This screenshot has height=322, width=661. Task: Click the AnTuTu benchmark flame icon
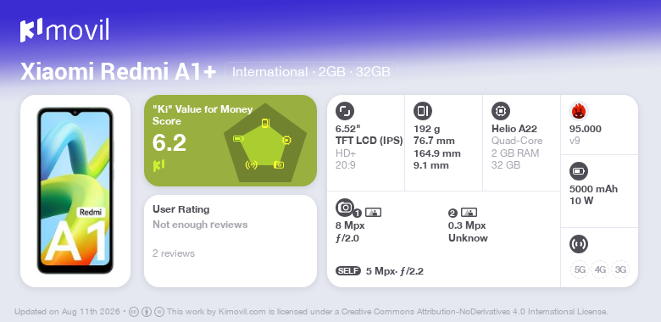(579, 111)
